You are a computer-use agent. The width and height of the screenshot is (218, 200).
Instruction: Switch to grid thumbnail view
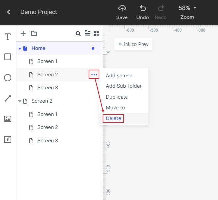(96, 33)
